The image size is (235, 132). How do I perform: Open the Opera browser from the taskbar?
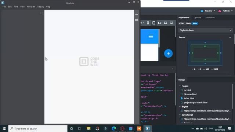click(x=122, y=129)
